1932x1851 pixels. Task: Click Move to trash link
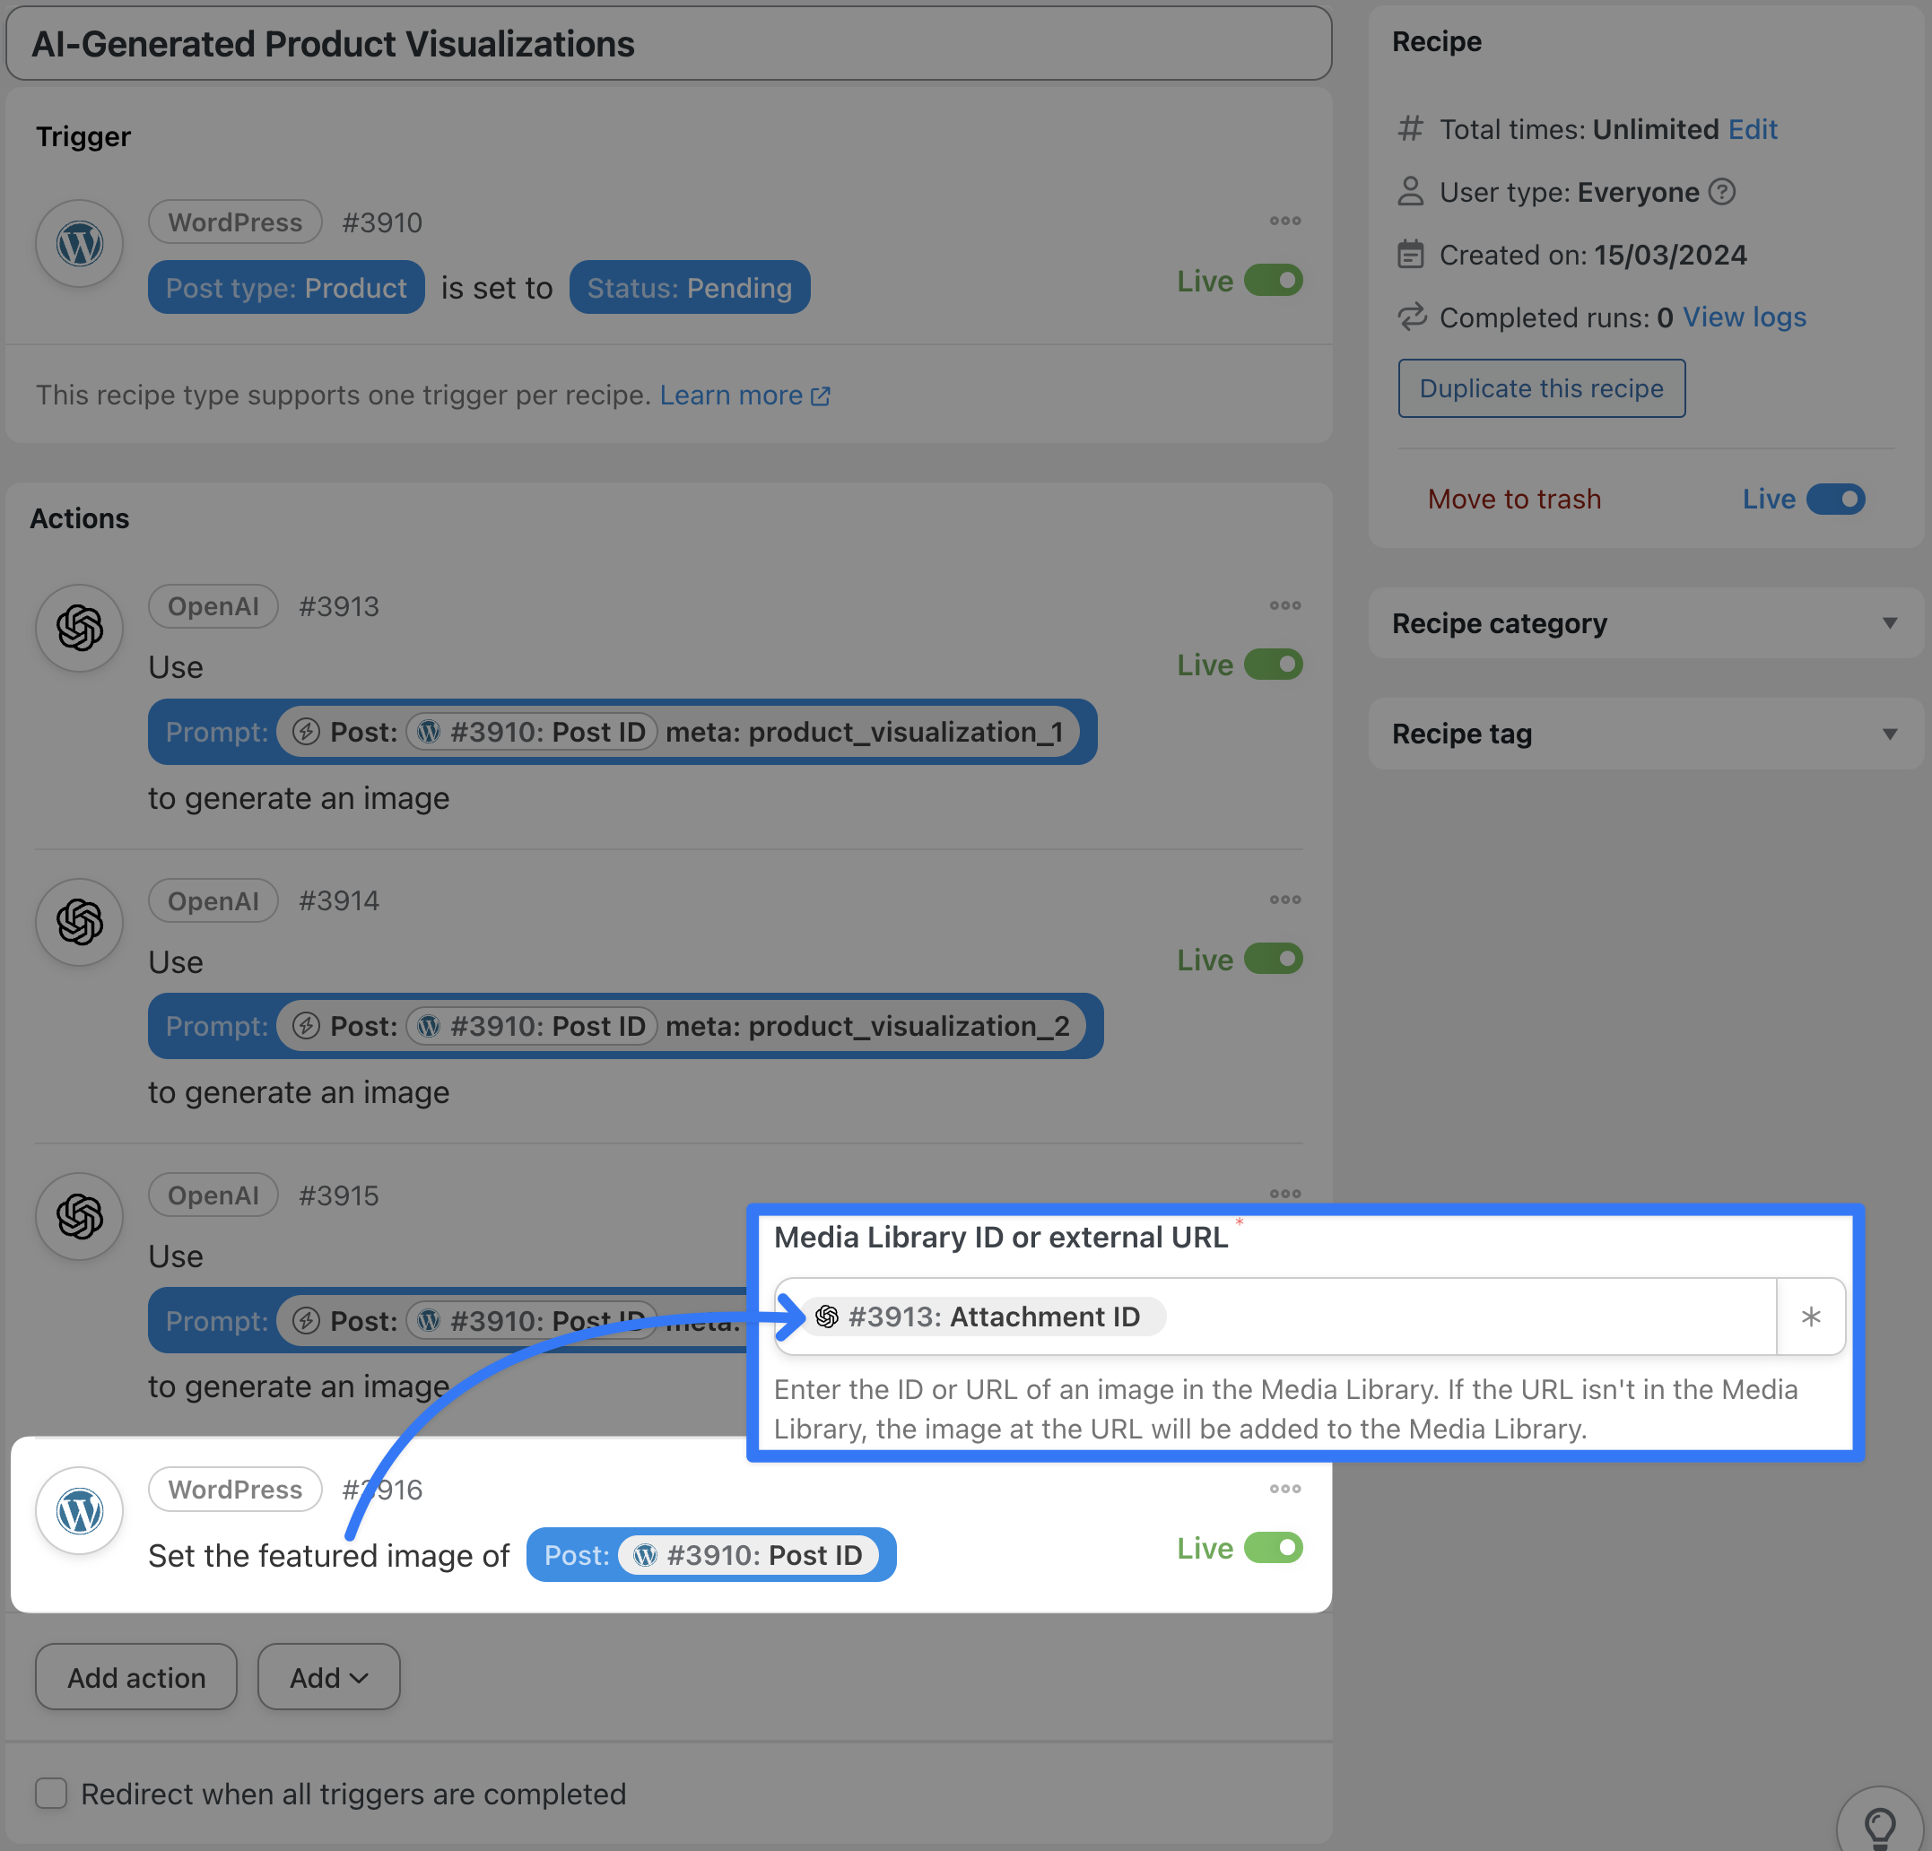[1514, 499]
